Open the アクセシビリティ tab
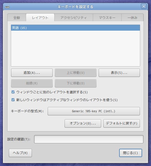This screenshot has width=151, height=166. coord(74,18)
